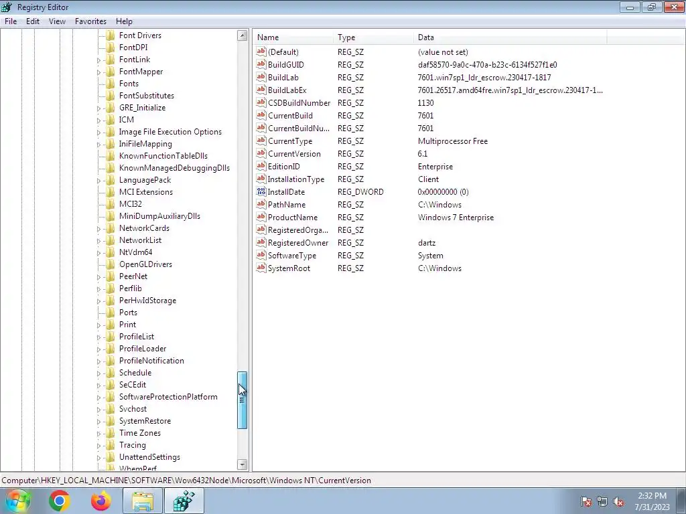Click the MCI32 folder icon
Image resolution: width=686 pixels, height=514 pixels.
[x=111, y=203]
